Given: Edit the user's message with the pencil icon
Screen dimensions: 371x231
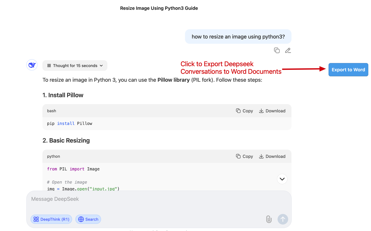Looking at the screenshot, I should coord(288,51).
